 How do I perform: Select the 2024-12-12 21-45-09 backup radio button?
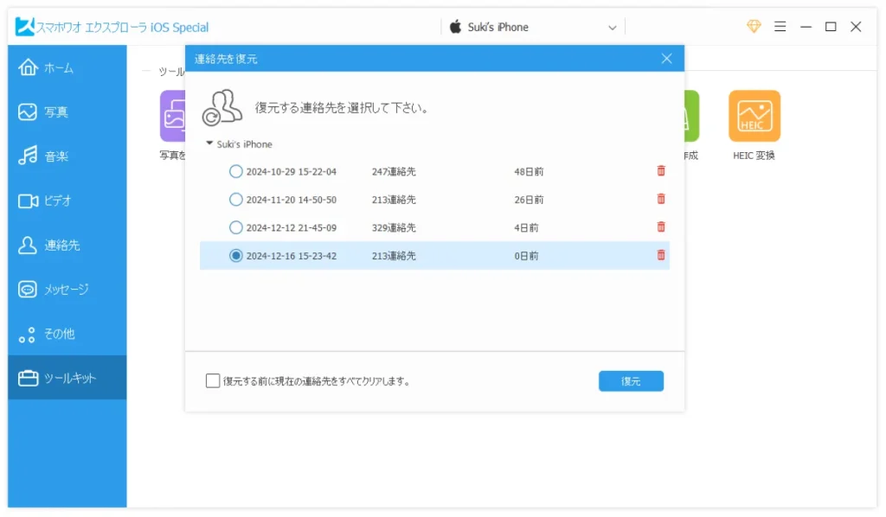tap(235, 228)
